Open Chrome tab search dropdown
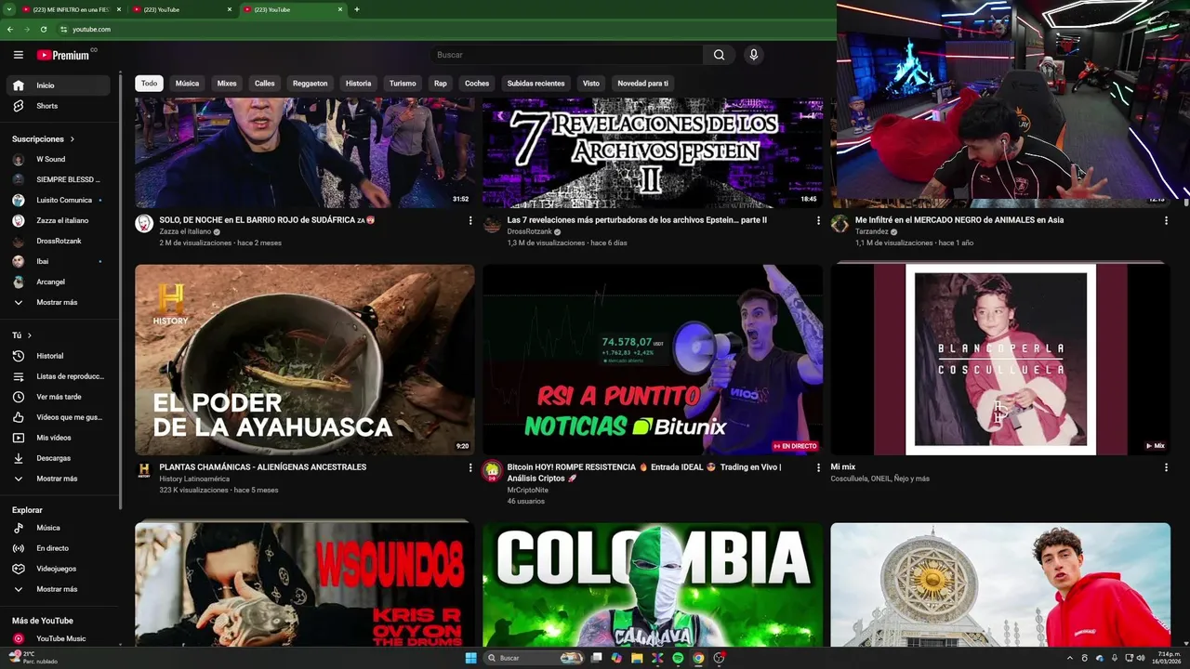 9,9
